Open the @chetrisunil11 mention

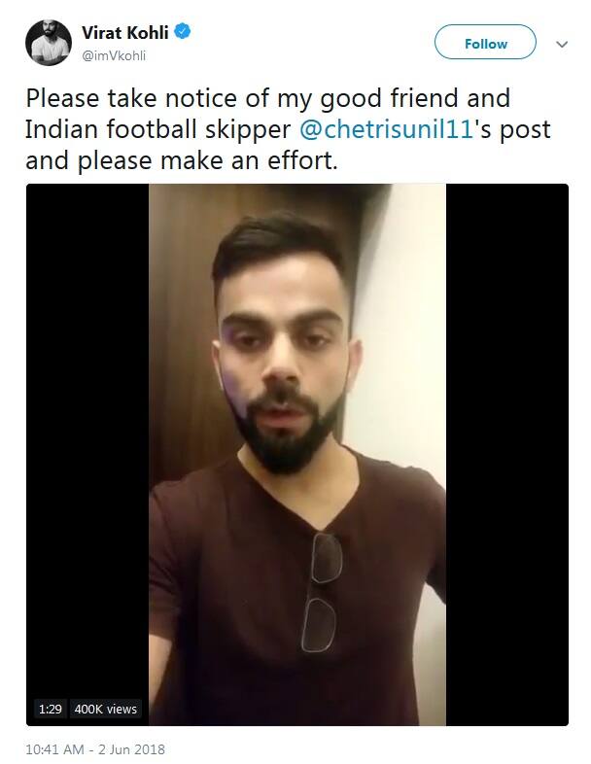386,129
